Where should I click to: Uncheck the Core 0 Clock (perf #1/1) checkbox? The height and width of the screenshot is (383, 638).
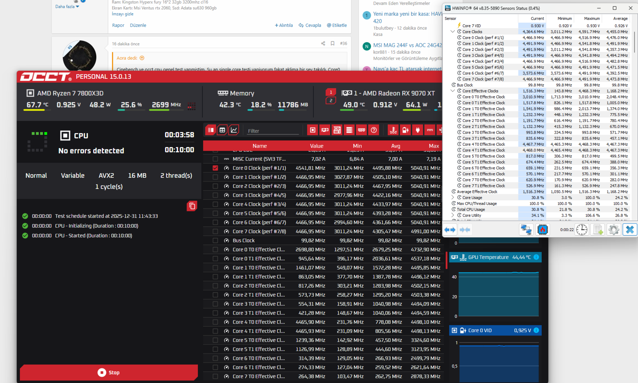point(215,168)
